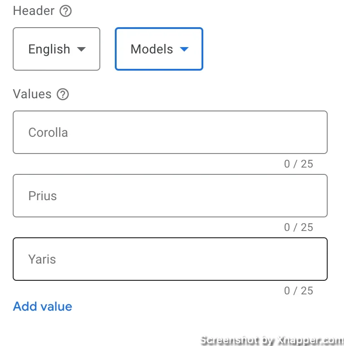Open the Header help question-mark icon
344x346 pixels.
[x=65, y=11]
